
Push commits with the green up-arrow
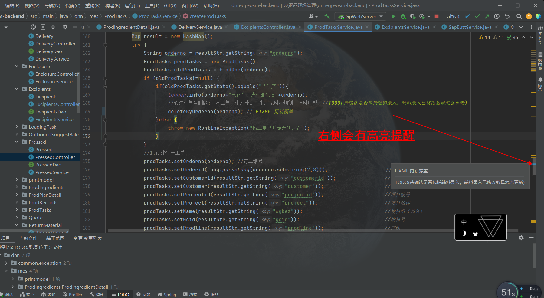pyautogui.click(x=487, y=16)
